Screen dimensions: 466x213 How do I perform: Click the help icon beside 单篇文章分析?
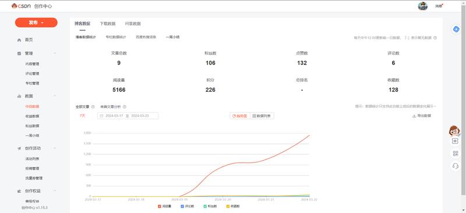point(125,107)
